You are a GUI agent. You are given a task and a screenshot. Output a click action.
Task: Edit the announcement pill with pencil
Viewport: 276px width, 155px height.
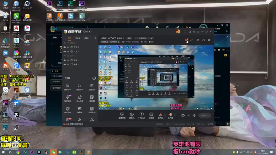144,38
